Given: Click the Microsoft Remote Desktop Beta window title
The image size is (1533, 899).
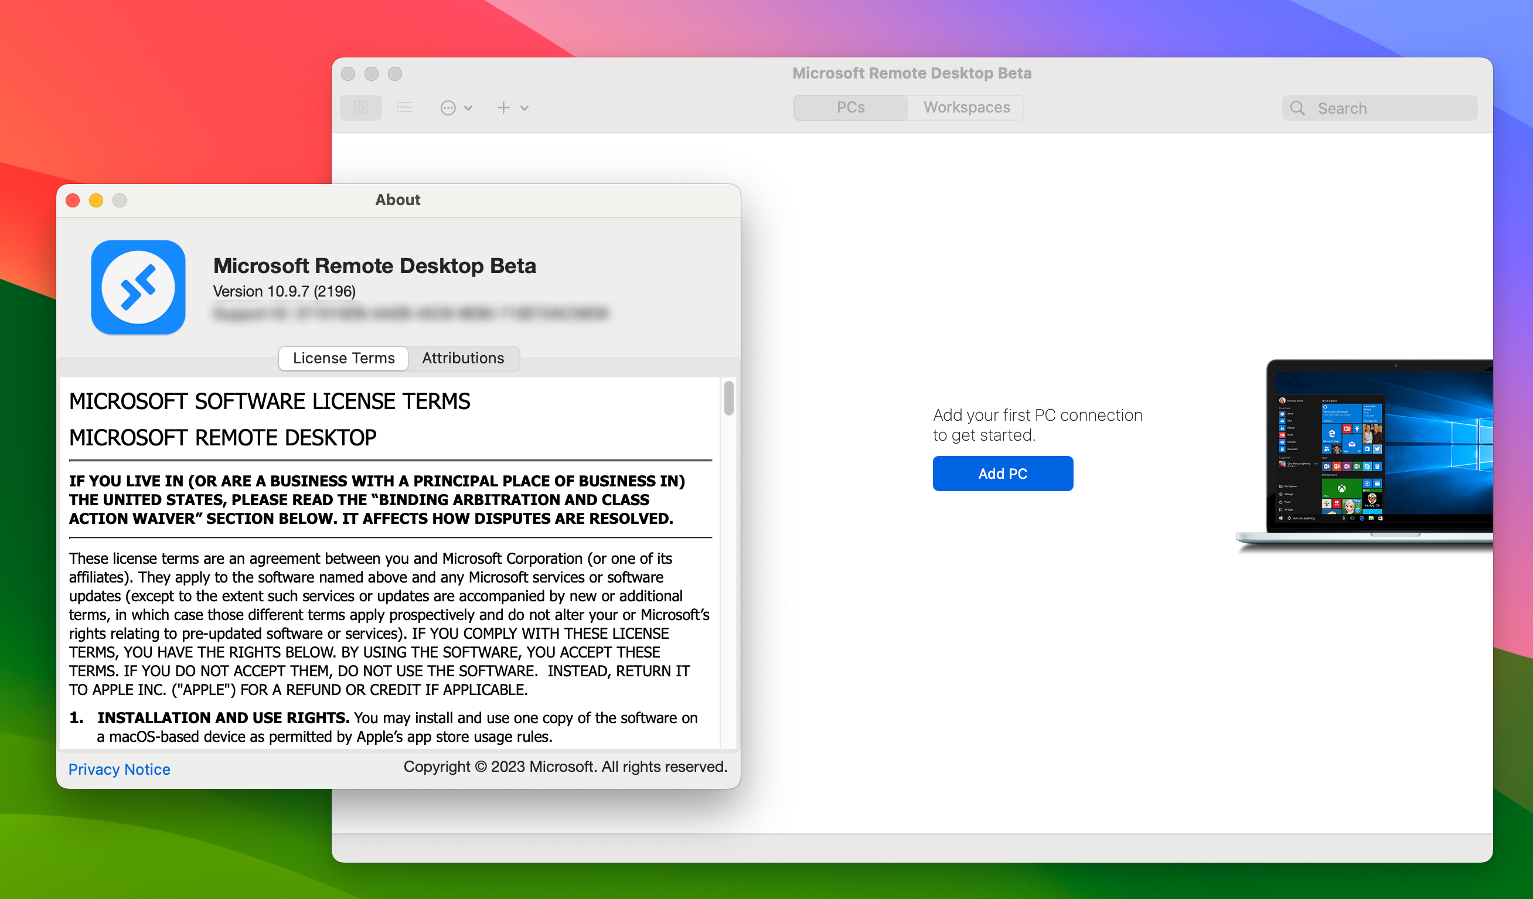Looking at the screenshot, I should click(x=911, y=74).
